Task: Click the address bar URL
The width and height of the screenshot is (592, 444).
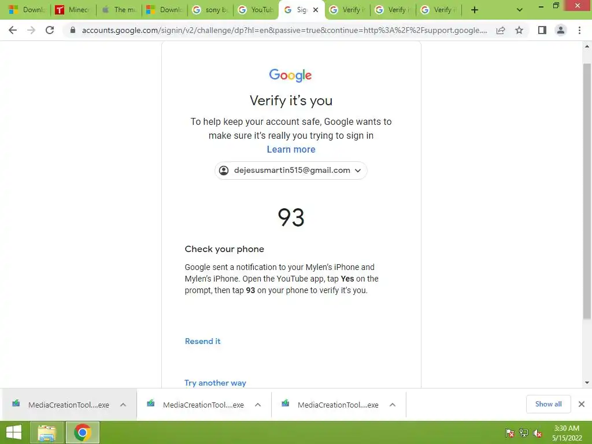Action: pyautogui.click(x=284, y=30)
